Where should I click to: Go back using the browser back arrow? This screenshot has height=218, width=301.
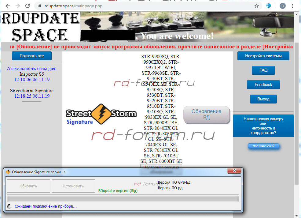8,6
